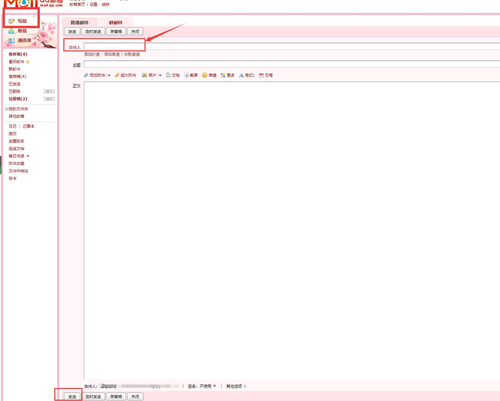Switch to the 群邮件 tab
Viewport: 500px width, 401px height.
coord(116,23)
